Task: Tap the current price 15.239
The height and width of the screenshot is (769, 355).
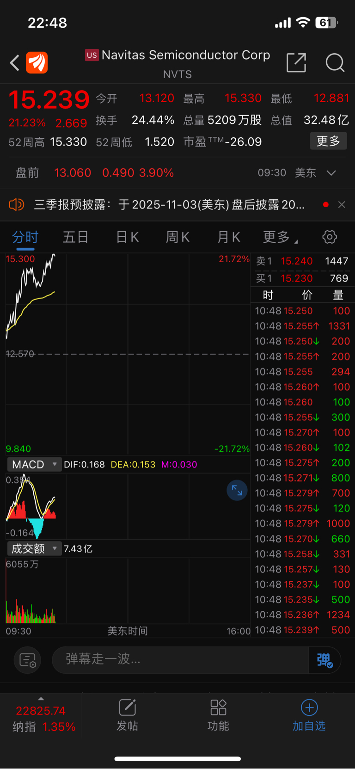Action: pos(49,99)
